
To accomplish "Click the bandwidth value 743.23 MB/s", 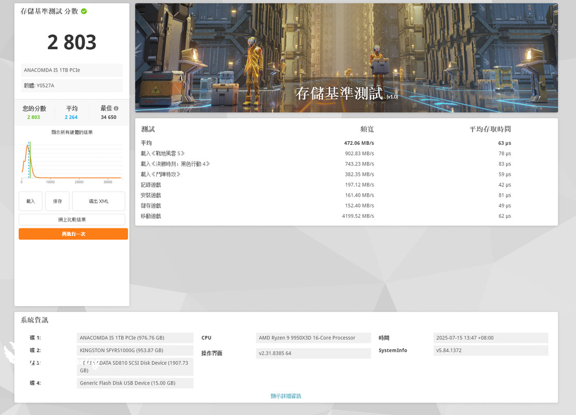I will tap(359, 164).
